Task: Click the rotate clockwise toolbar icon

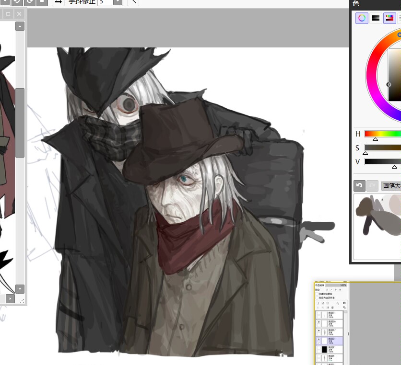Action: [30, 2]
